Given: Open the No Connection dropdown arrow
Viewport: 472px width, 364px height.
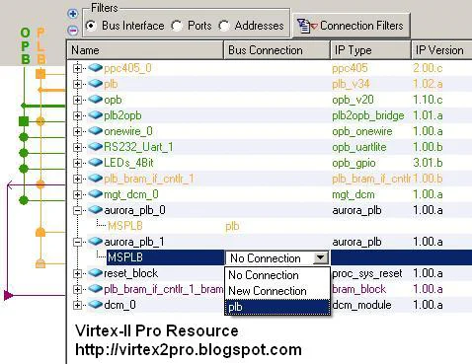Looking at the screenshot, I should click(x=321, y=257).
